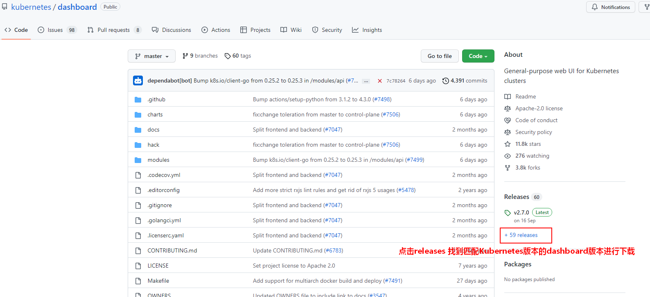
Task: Click the CONTRIBUTING.md file name
Action: pos(172,251)
